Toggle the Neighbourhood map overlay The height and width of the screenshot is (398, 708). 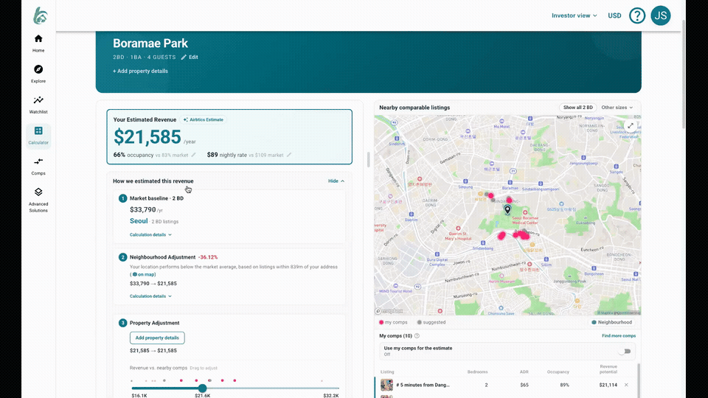[x=612, y=322]
